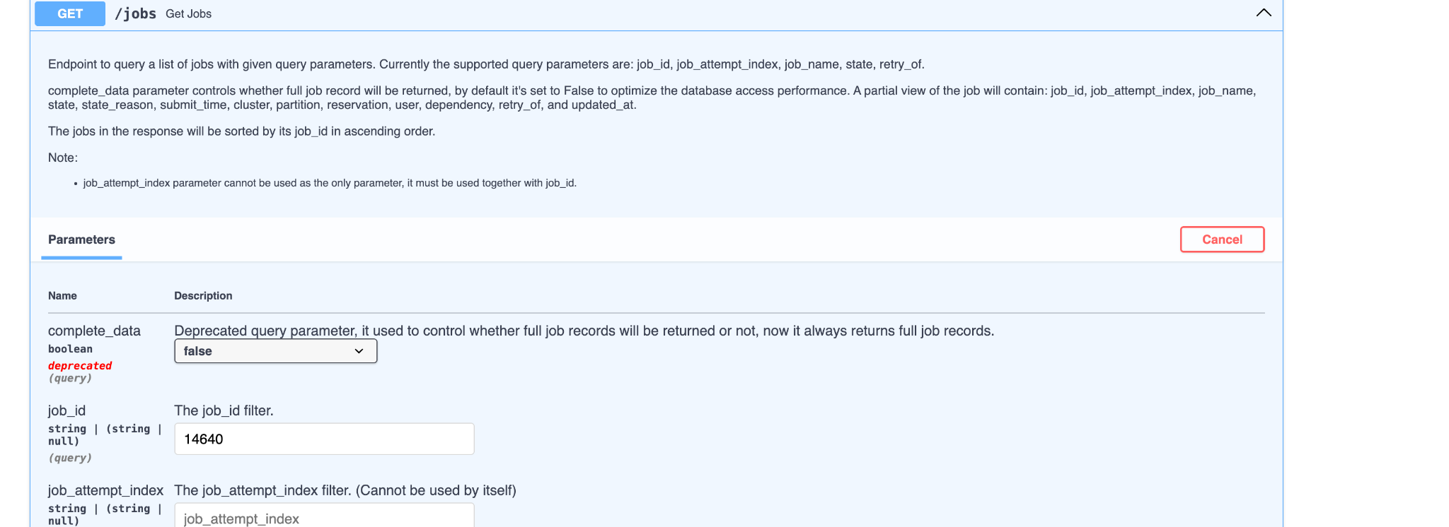Image resolution: width=1449 pixels, height=527 pixels.
Task: Focus the job_id field containing 14640
Action: [324, 439]
